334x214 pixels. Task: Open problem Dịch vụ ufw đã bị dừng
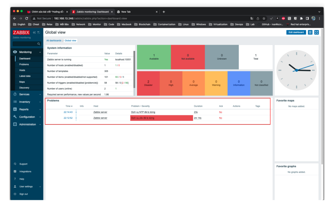143,118
